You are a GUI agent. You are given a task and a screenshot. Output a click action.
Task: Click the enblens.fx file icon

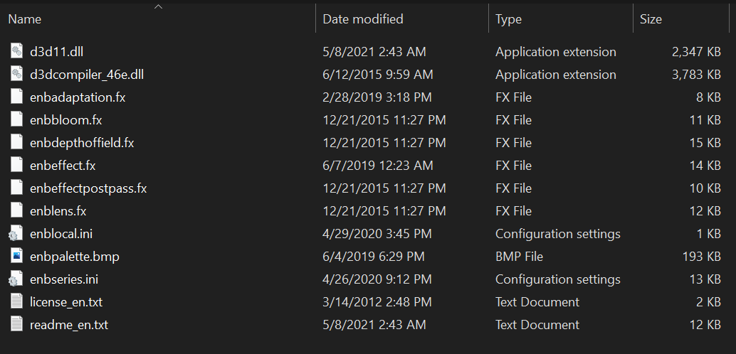click(16, 211)
